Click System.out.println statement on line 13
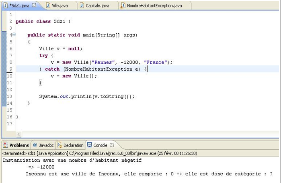The image size is (281, 183). click(87, 96)
